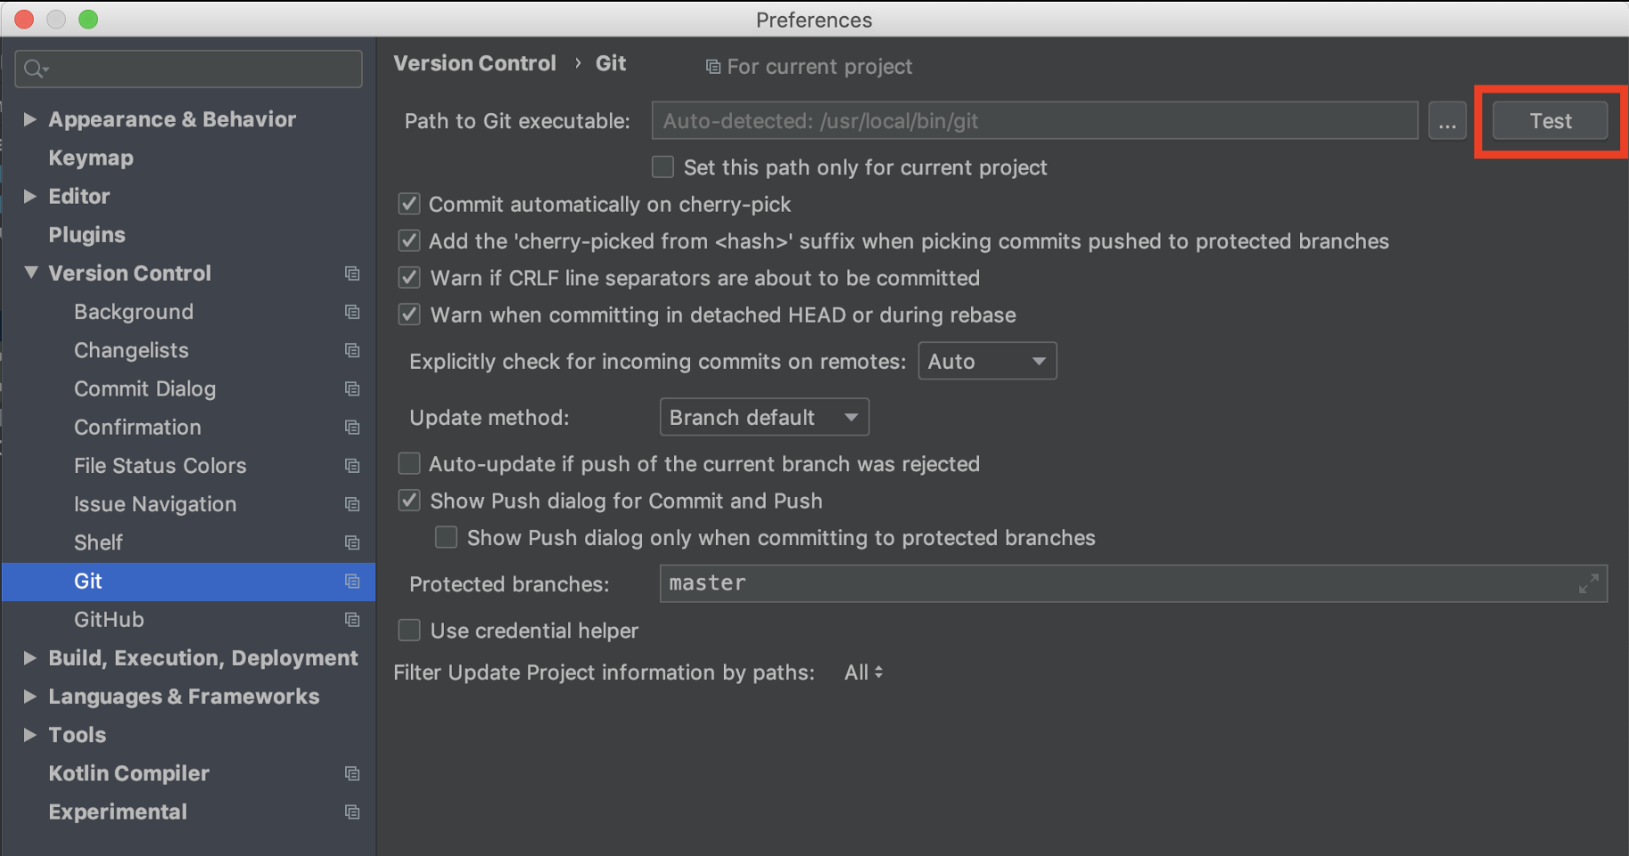Click the project-level icon beside Background

(352, 312)
